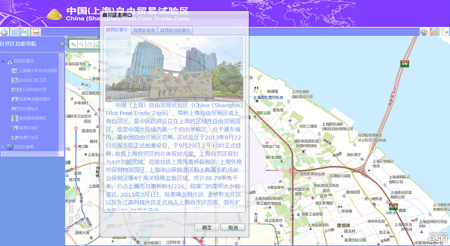
Task: Click the navigation panel's vertical scrollbar down arrow
Action: (61, 148)
